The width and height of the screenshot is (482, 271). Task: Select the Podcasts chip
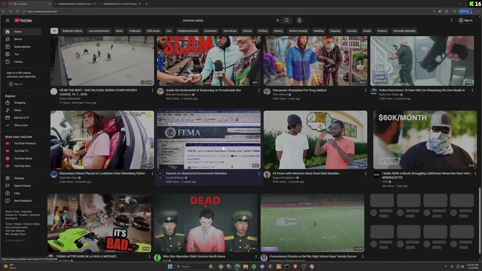[135, 31]
